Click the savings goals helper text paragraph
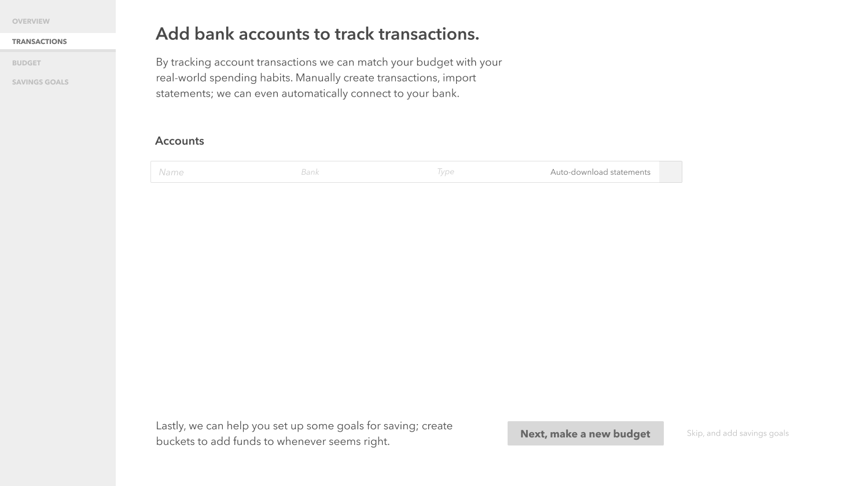Screen dimensions: 845x486 pos(304,433)
